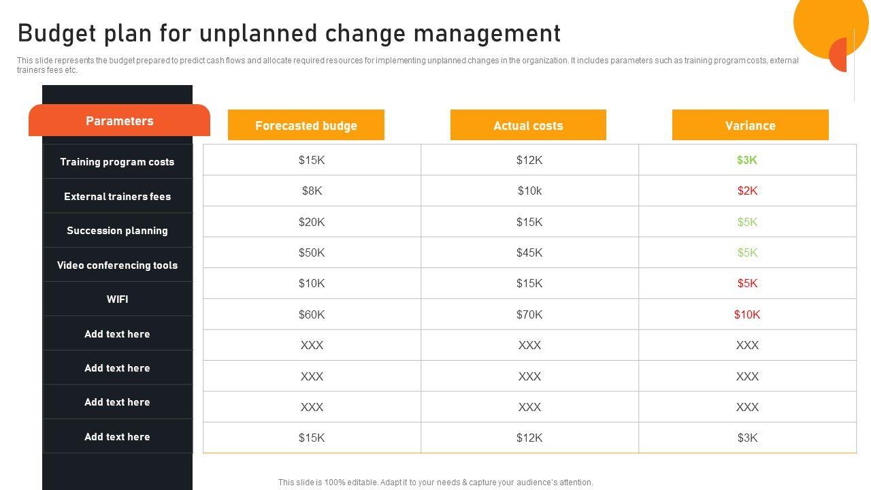Image resolution: width=871 pixels, height=490 pixels.
Task: Click the $8K forecasted budget cell
Action: (x=312, y=191)
